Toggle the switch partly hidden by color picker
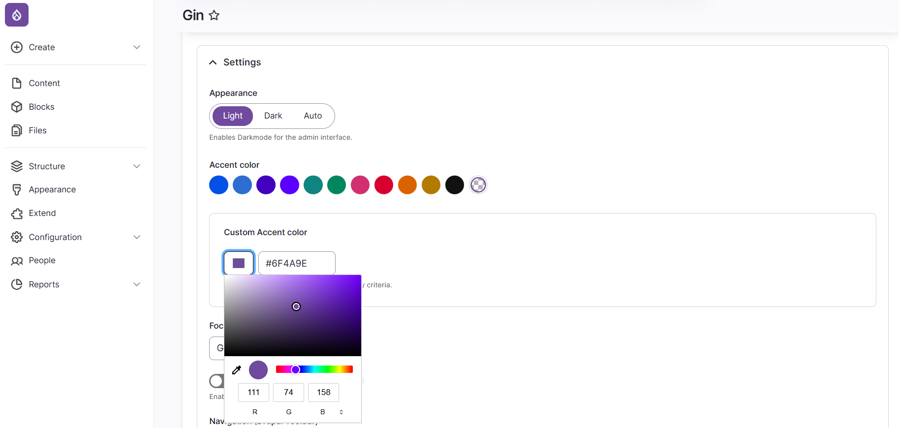Viewport: 899px width, 428px height. 217,381
